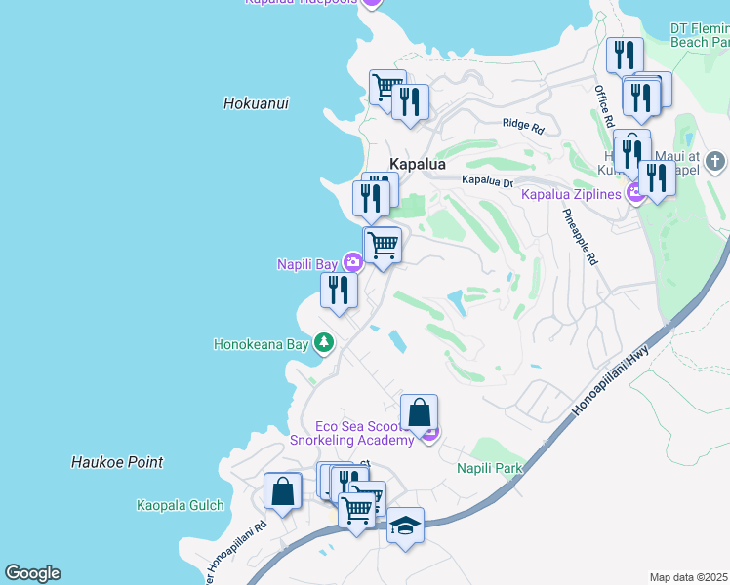Click the front restaurant marker beside Office Rd label
The height and width of the screenshot is (585, 730).
(x=641, y=97)
